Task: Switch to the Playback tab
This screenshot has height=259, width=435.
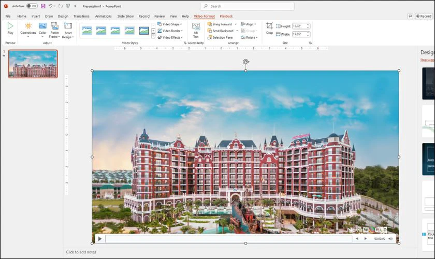Action: coord(226,16)
